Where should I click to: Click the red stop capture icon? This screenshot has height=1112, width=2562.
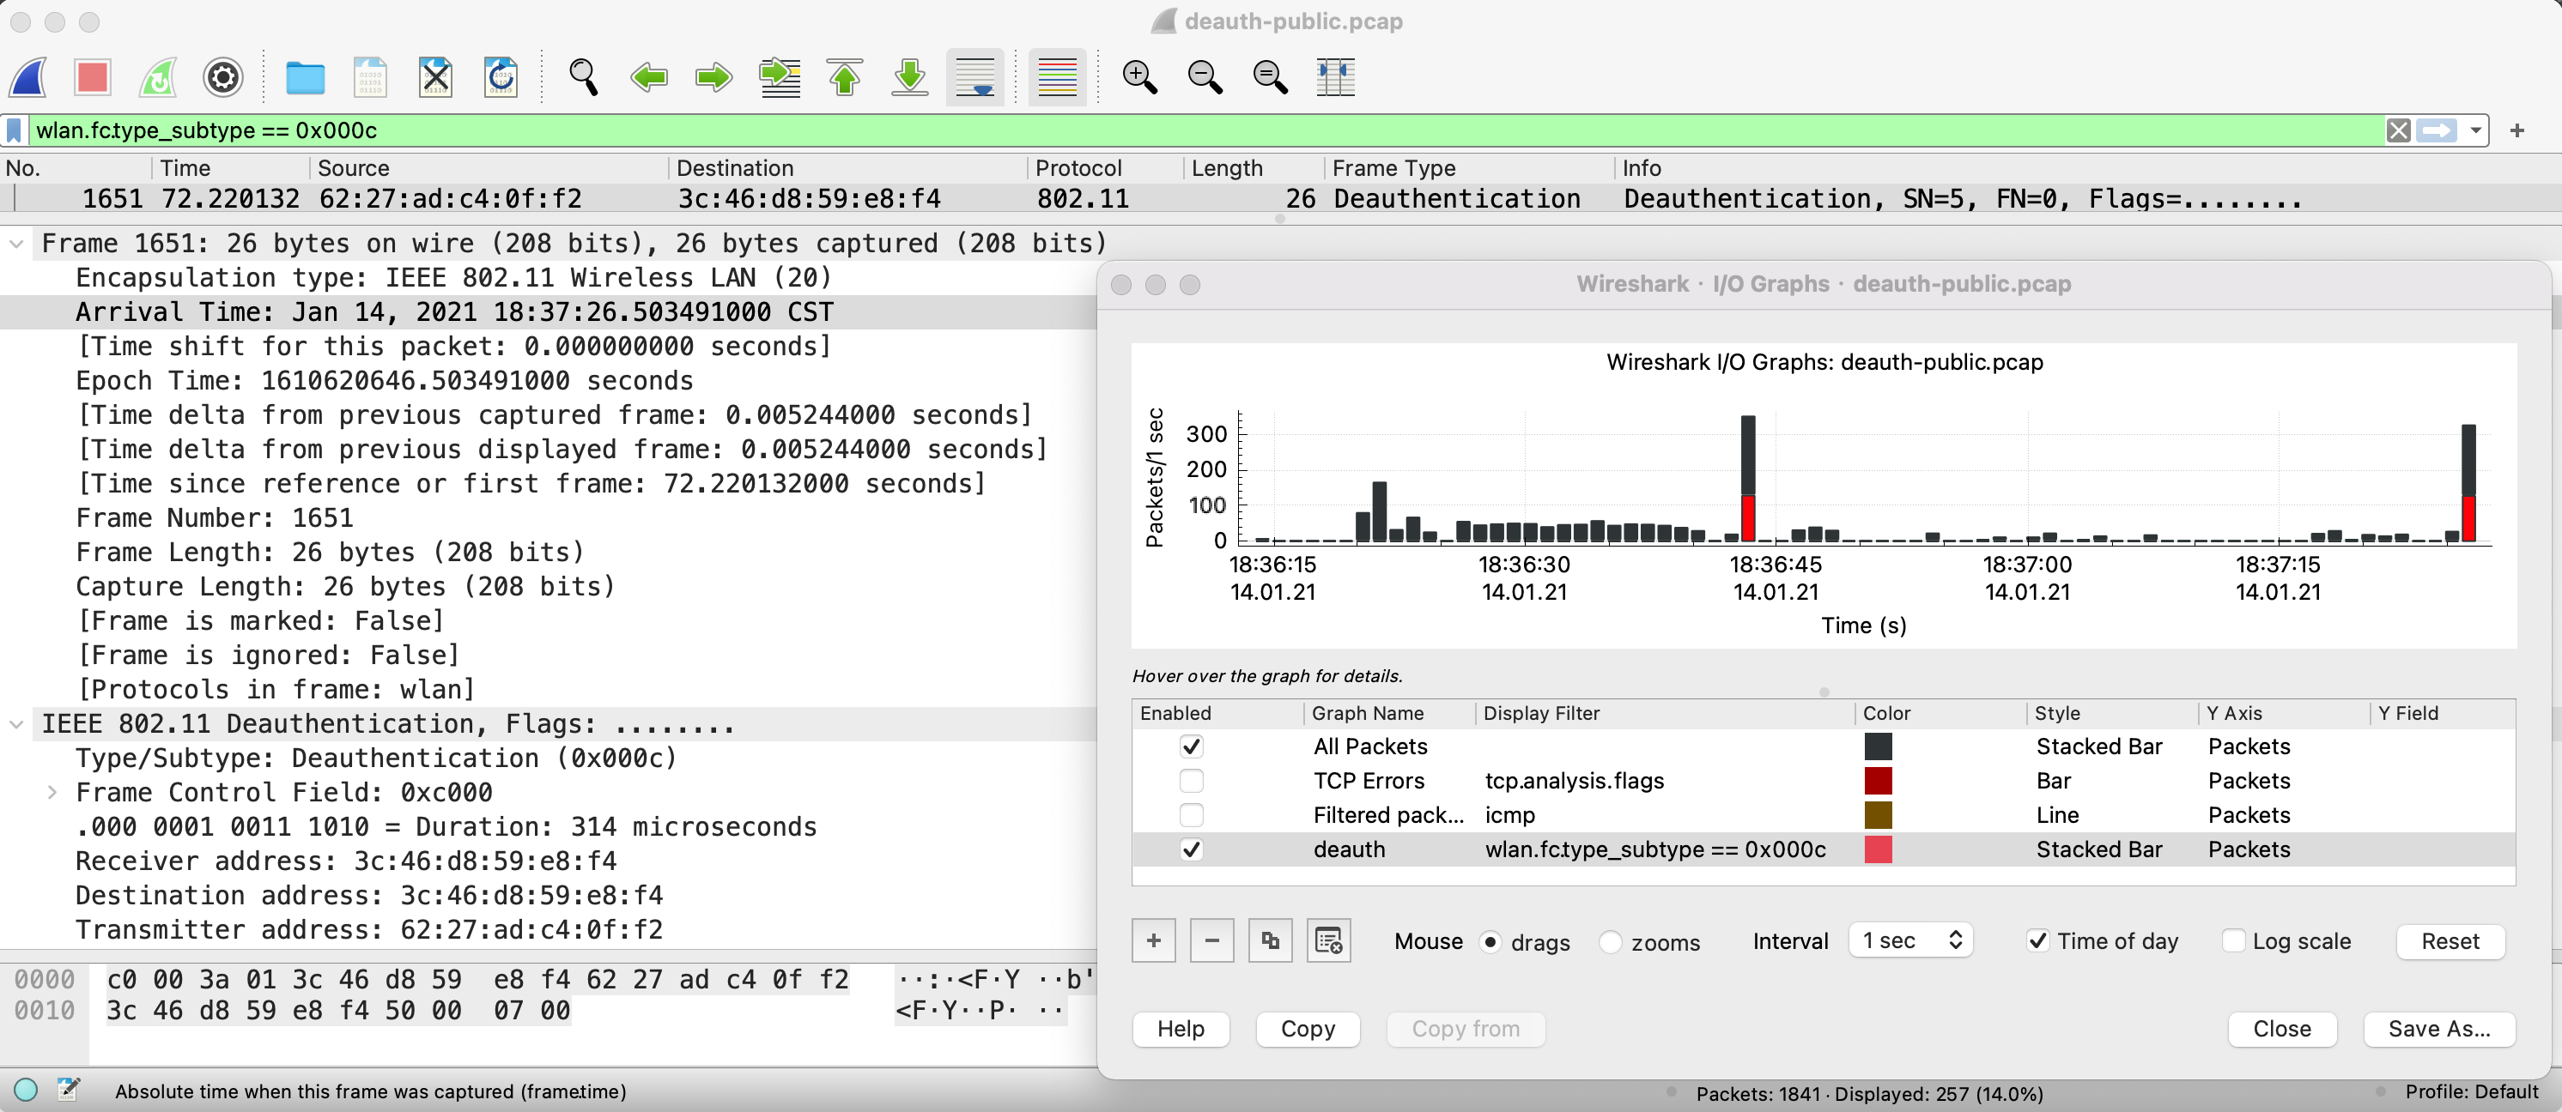(x=93, y=76)
